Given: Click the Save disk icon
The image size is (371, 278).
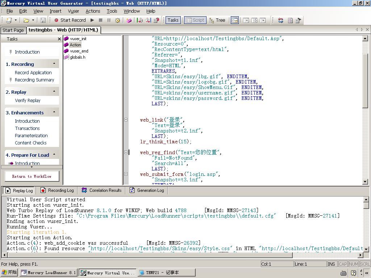Looking at the screenshot, I should [x=43, y=20].
